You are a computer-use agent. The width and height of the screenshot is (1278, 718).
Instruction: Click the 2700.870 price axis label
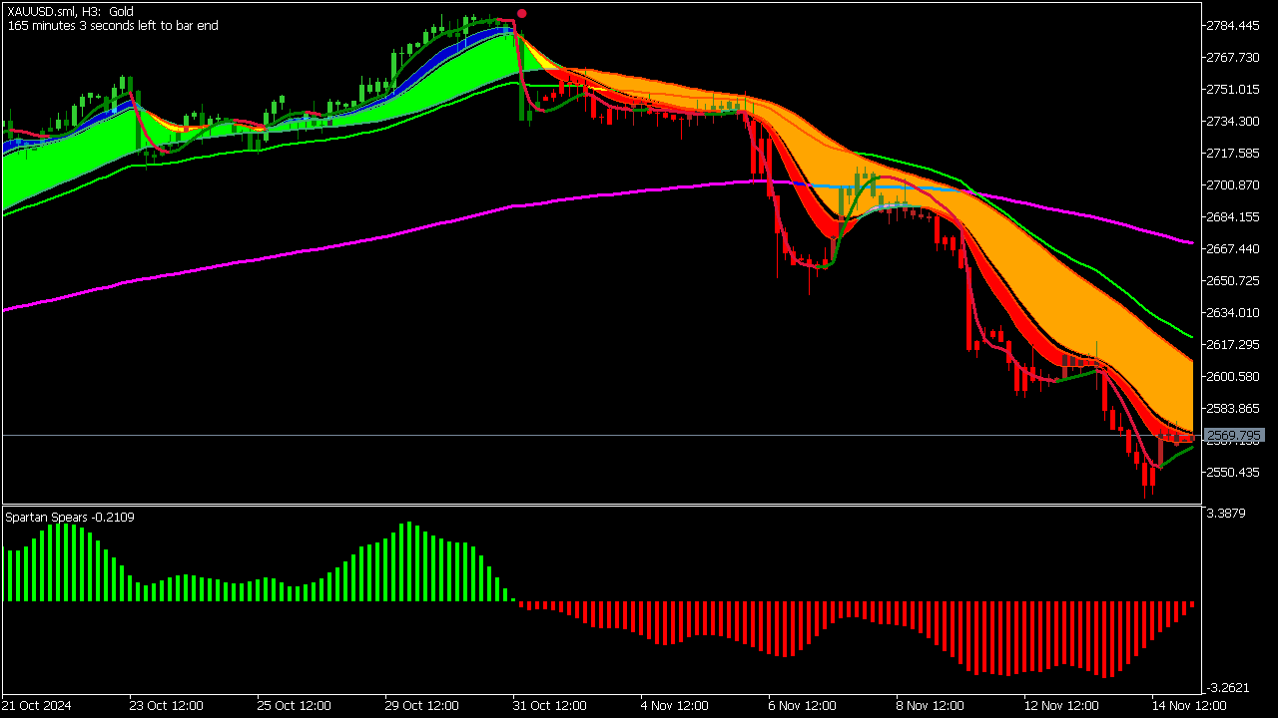click(x=1234, y=184)
